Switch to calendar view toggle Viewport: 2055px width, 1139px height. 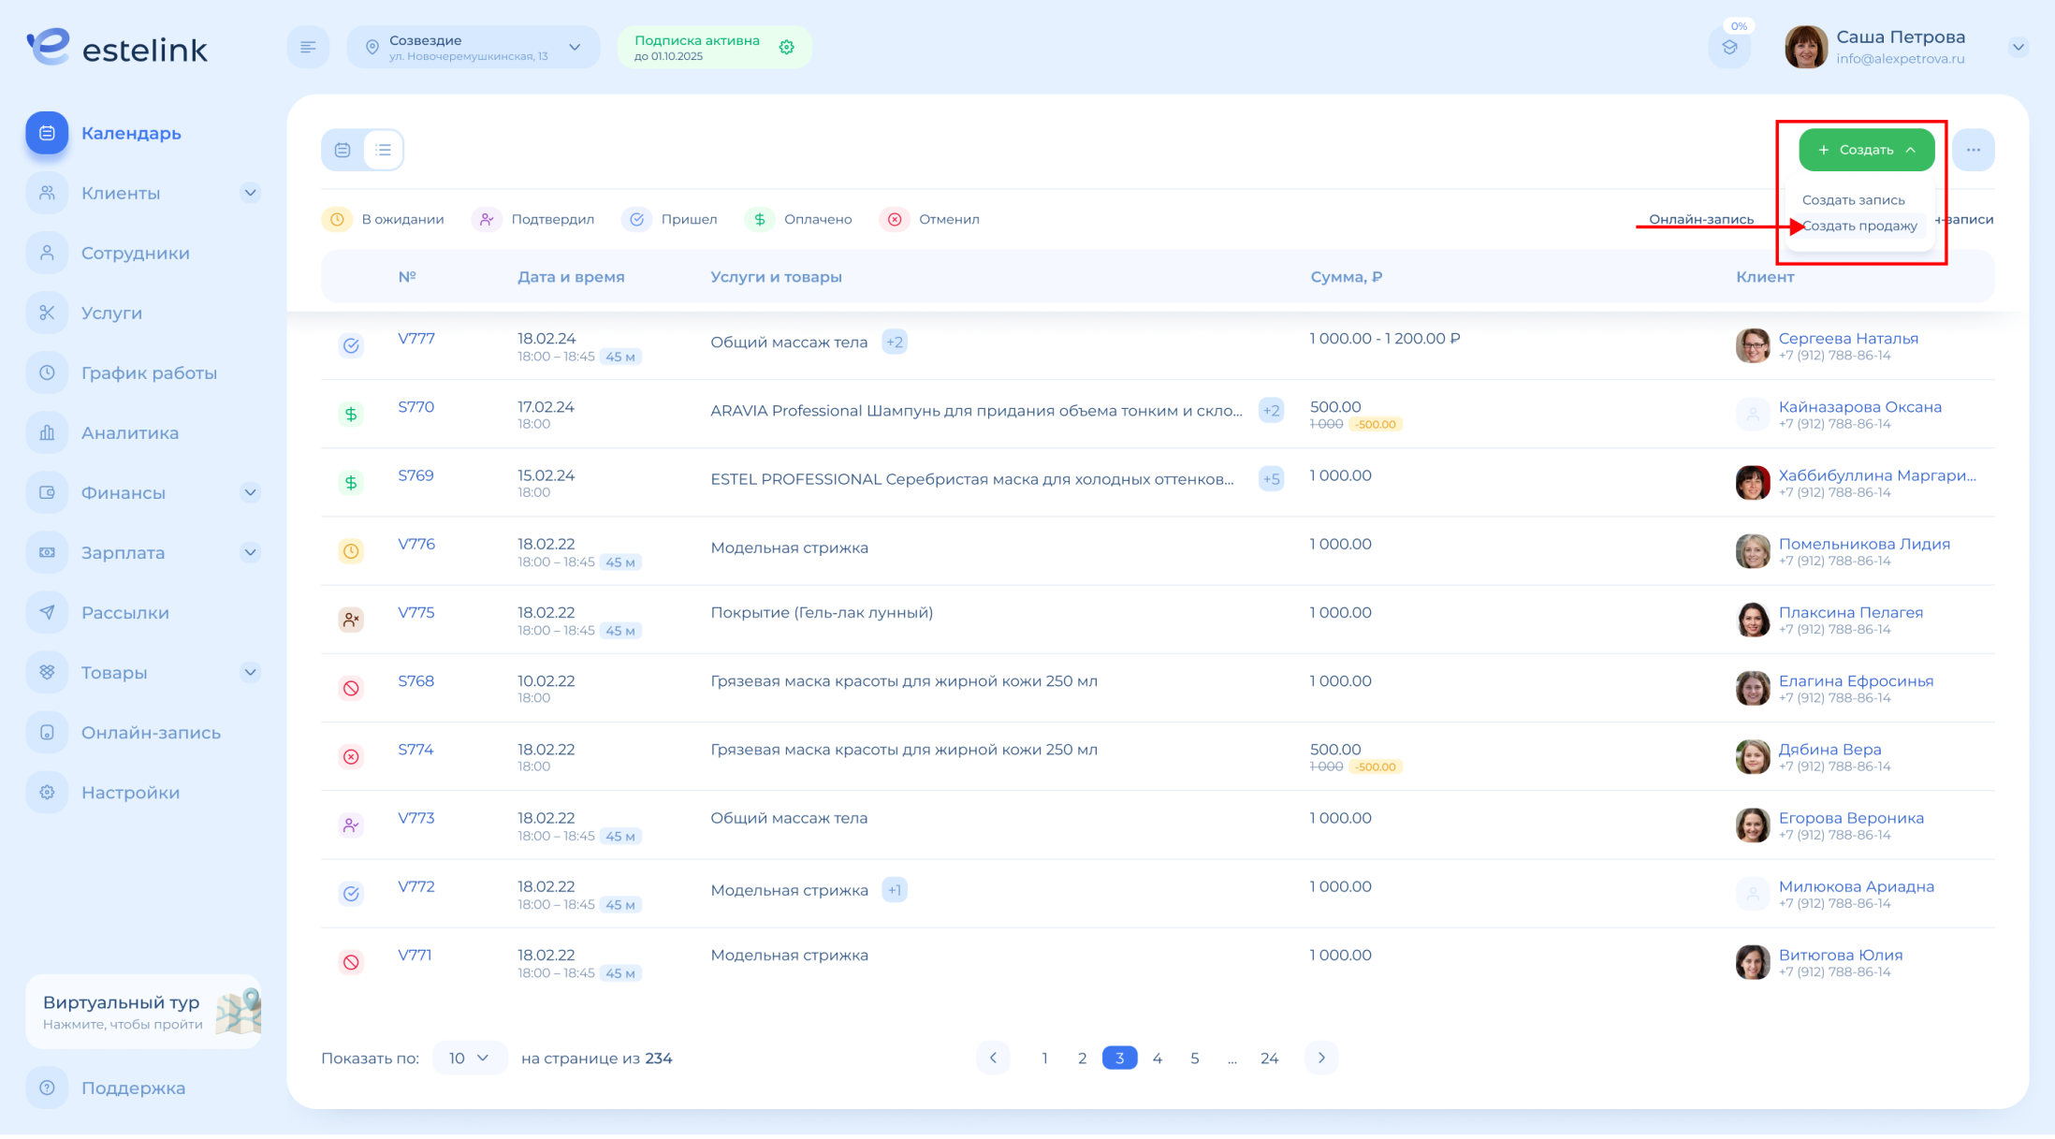pos(342,150)
